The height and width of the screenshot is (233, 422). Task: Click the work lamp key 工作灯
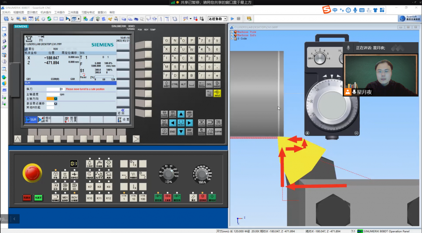point(89,164)
